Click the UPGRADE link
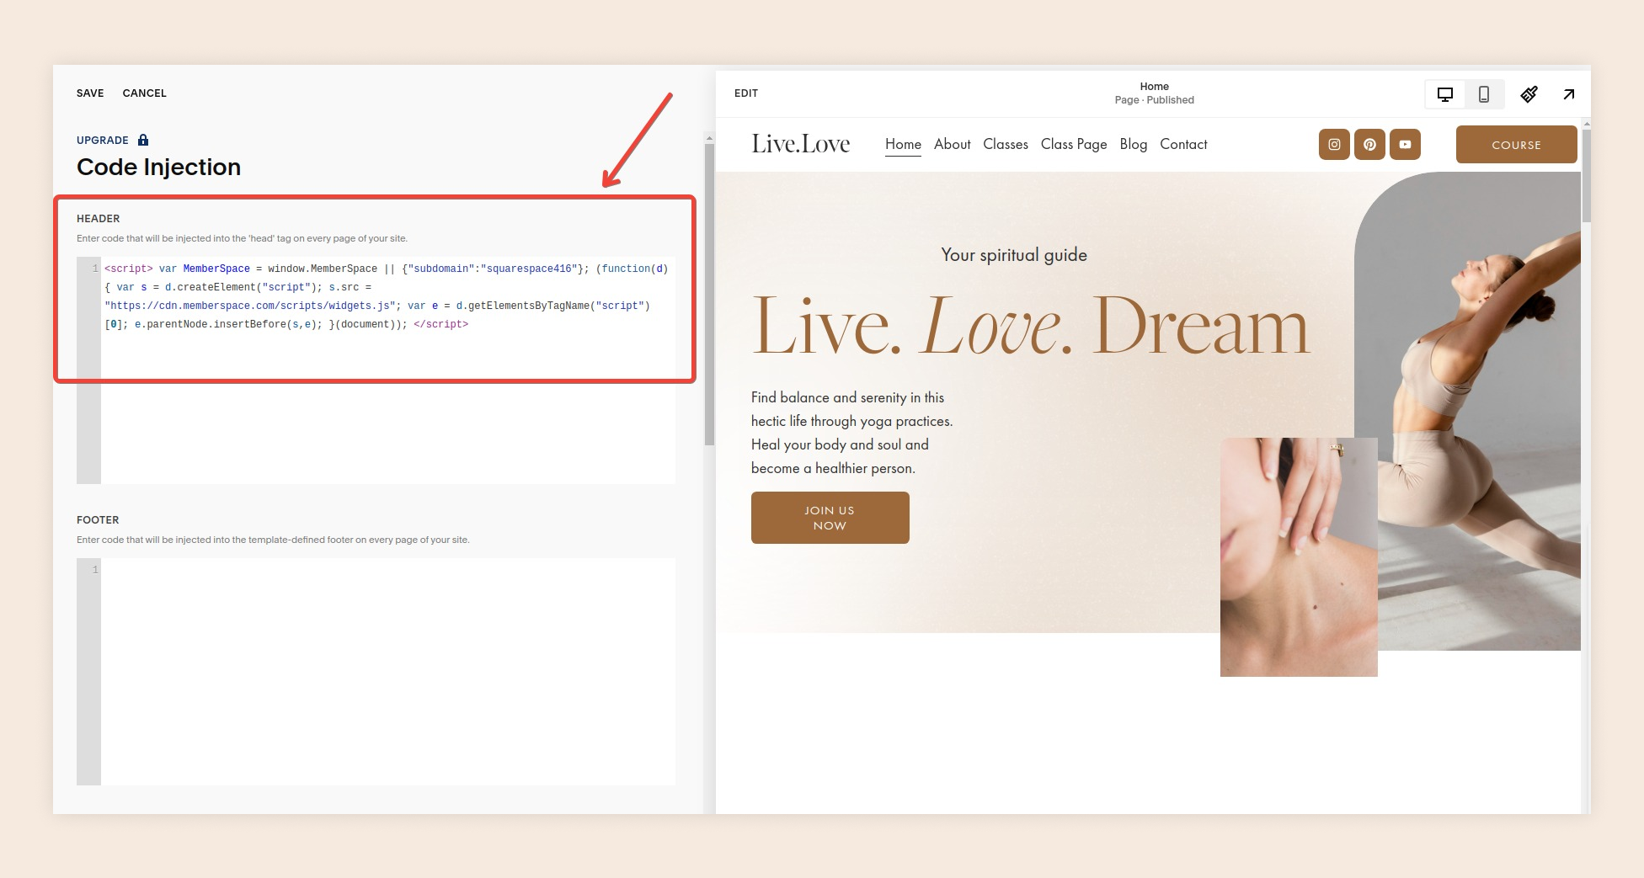The width and height of the screenshot is (1644, 878). [103, 141]
